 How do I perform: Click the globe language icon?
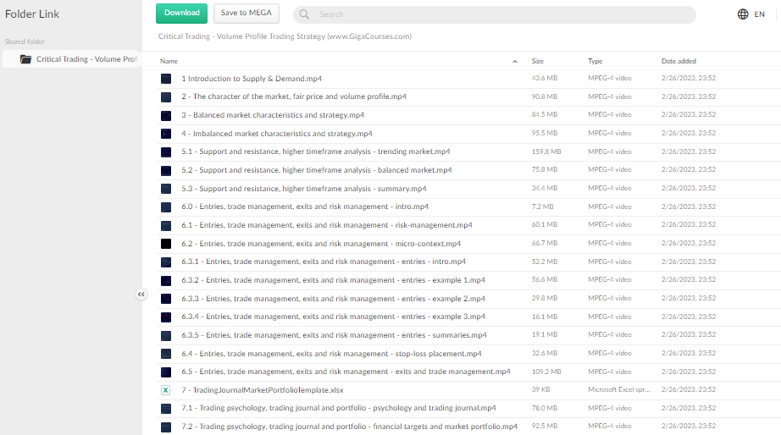(x=743, y=14)
